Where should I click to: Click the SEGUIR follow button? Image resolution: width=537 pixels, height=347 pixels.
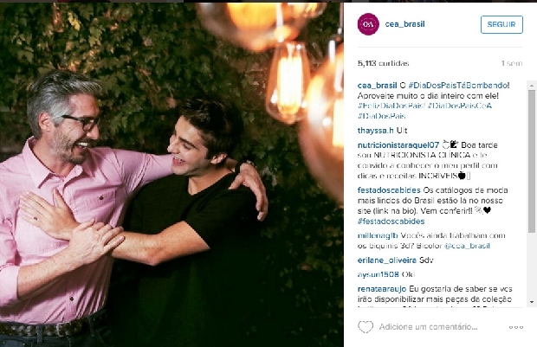point(501,24)
